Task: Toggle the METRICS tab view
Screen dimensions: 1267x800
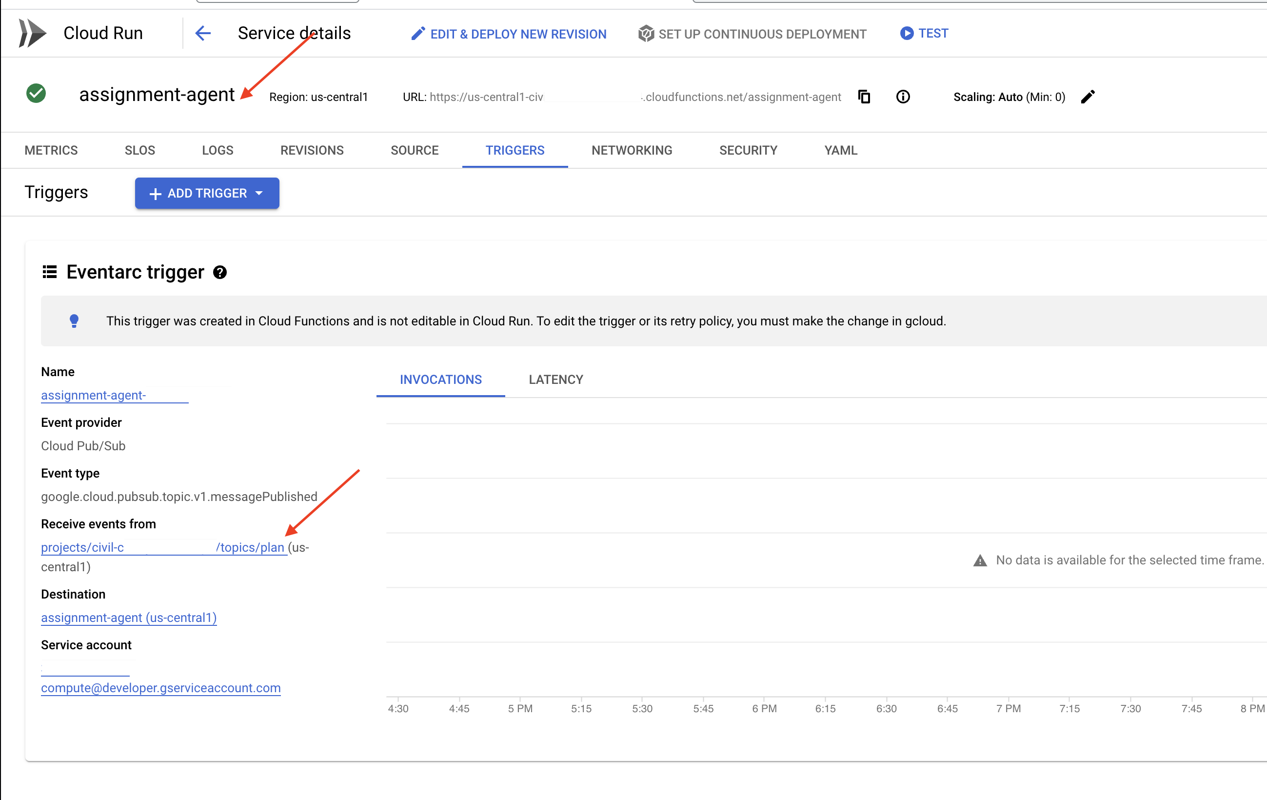Action: tap(52, 149)
